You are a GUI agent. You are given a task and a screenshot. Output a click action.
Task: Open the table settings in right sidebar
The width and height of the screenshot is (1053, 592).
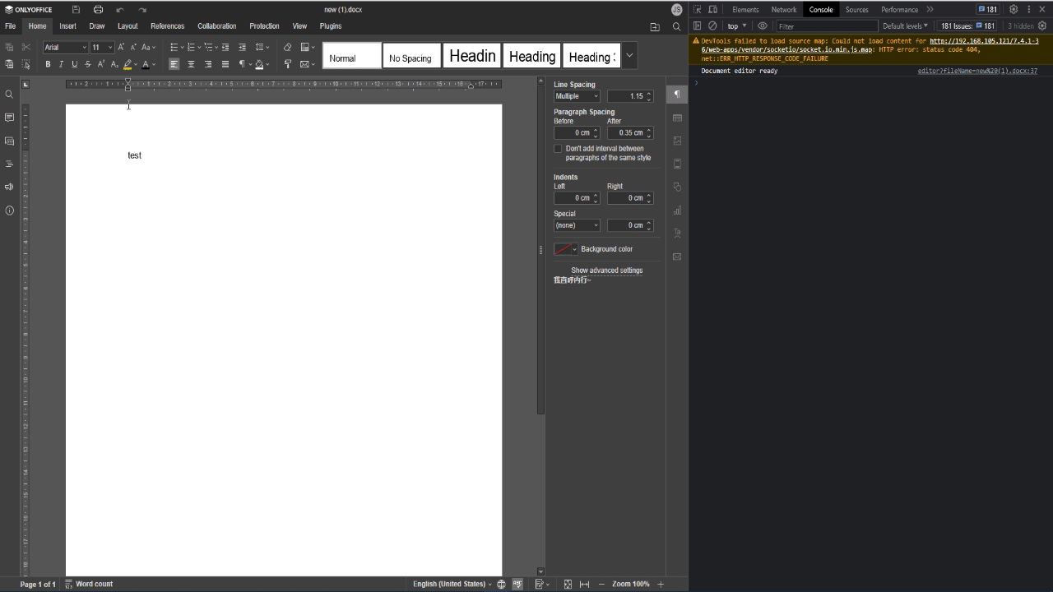pyautogui.click(x=677, y=118)
